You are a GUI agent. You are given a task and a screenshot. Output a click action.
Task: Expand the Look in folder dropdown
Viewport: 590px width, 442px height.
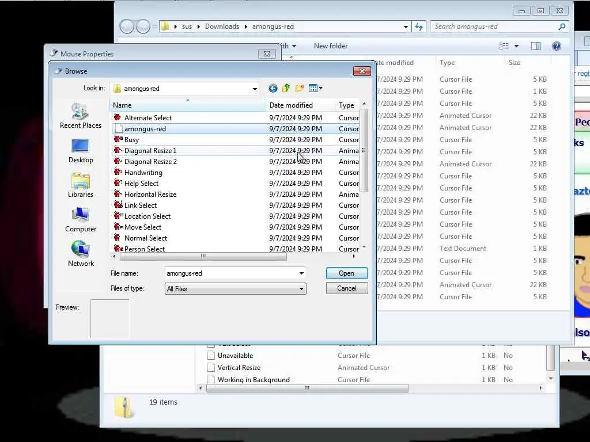[255, 89]
